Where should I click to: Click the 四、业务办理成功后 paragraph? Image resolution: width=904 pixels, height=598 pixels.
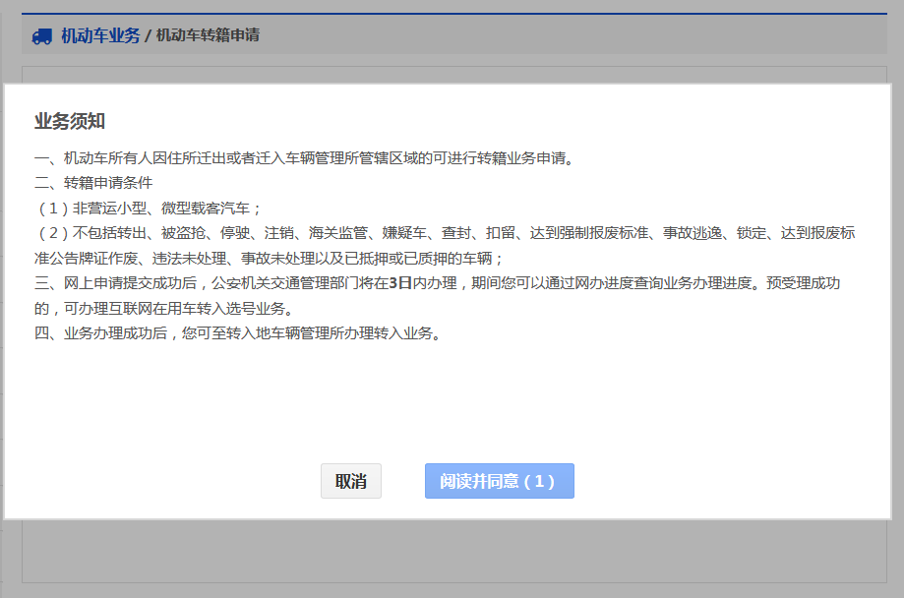[x=236, y=332]
